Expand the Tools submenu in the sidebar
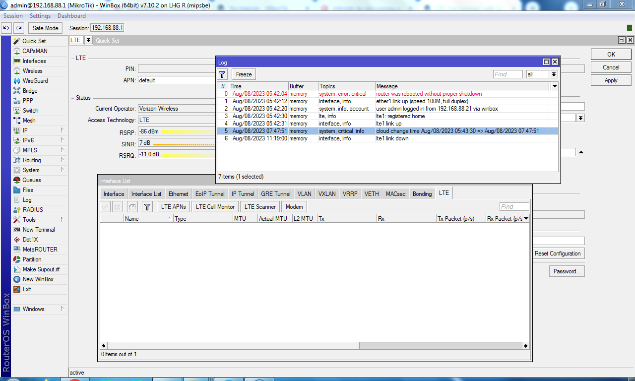Screen dimensions: 635x381 (63, 220)
